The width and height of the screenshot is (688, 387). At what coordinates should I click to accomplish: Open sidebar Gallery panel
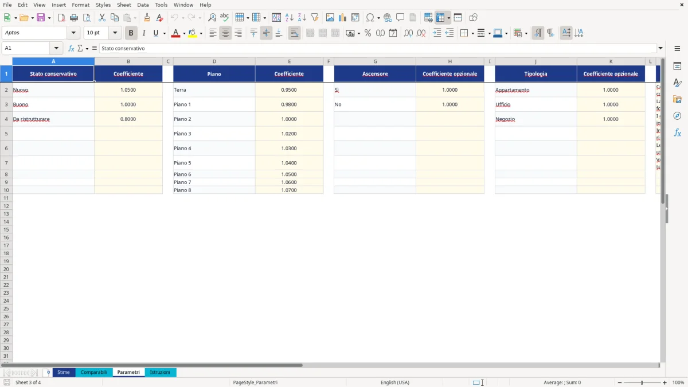(x=677, y=99)
